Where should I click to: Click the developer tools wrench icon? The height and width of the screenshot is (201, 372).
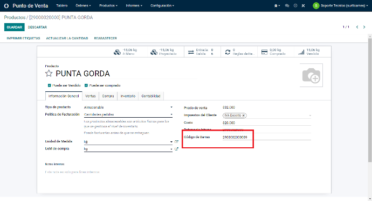303,6
